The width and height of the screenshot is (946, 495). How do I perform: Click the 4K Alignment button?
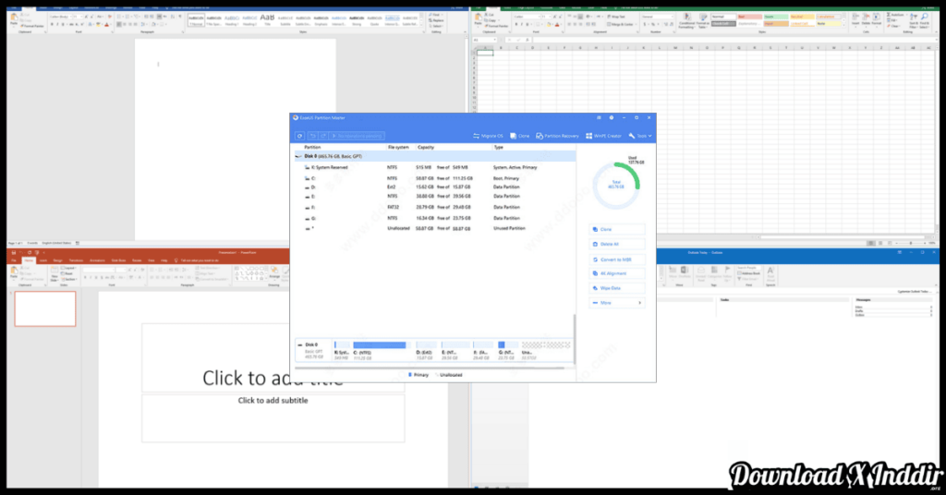coord(616,273)
